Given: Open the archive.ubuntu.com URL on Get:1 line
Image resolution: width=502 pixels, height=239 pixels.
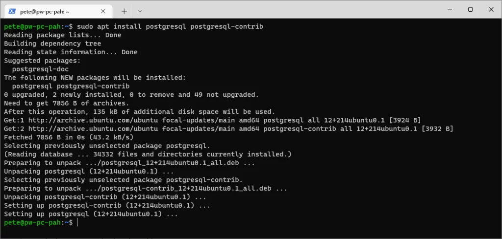Looking at the screenshot, I should click(x=93, y=120).
